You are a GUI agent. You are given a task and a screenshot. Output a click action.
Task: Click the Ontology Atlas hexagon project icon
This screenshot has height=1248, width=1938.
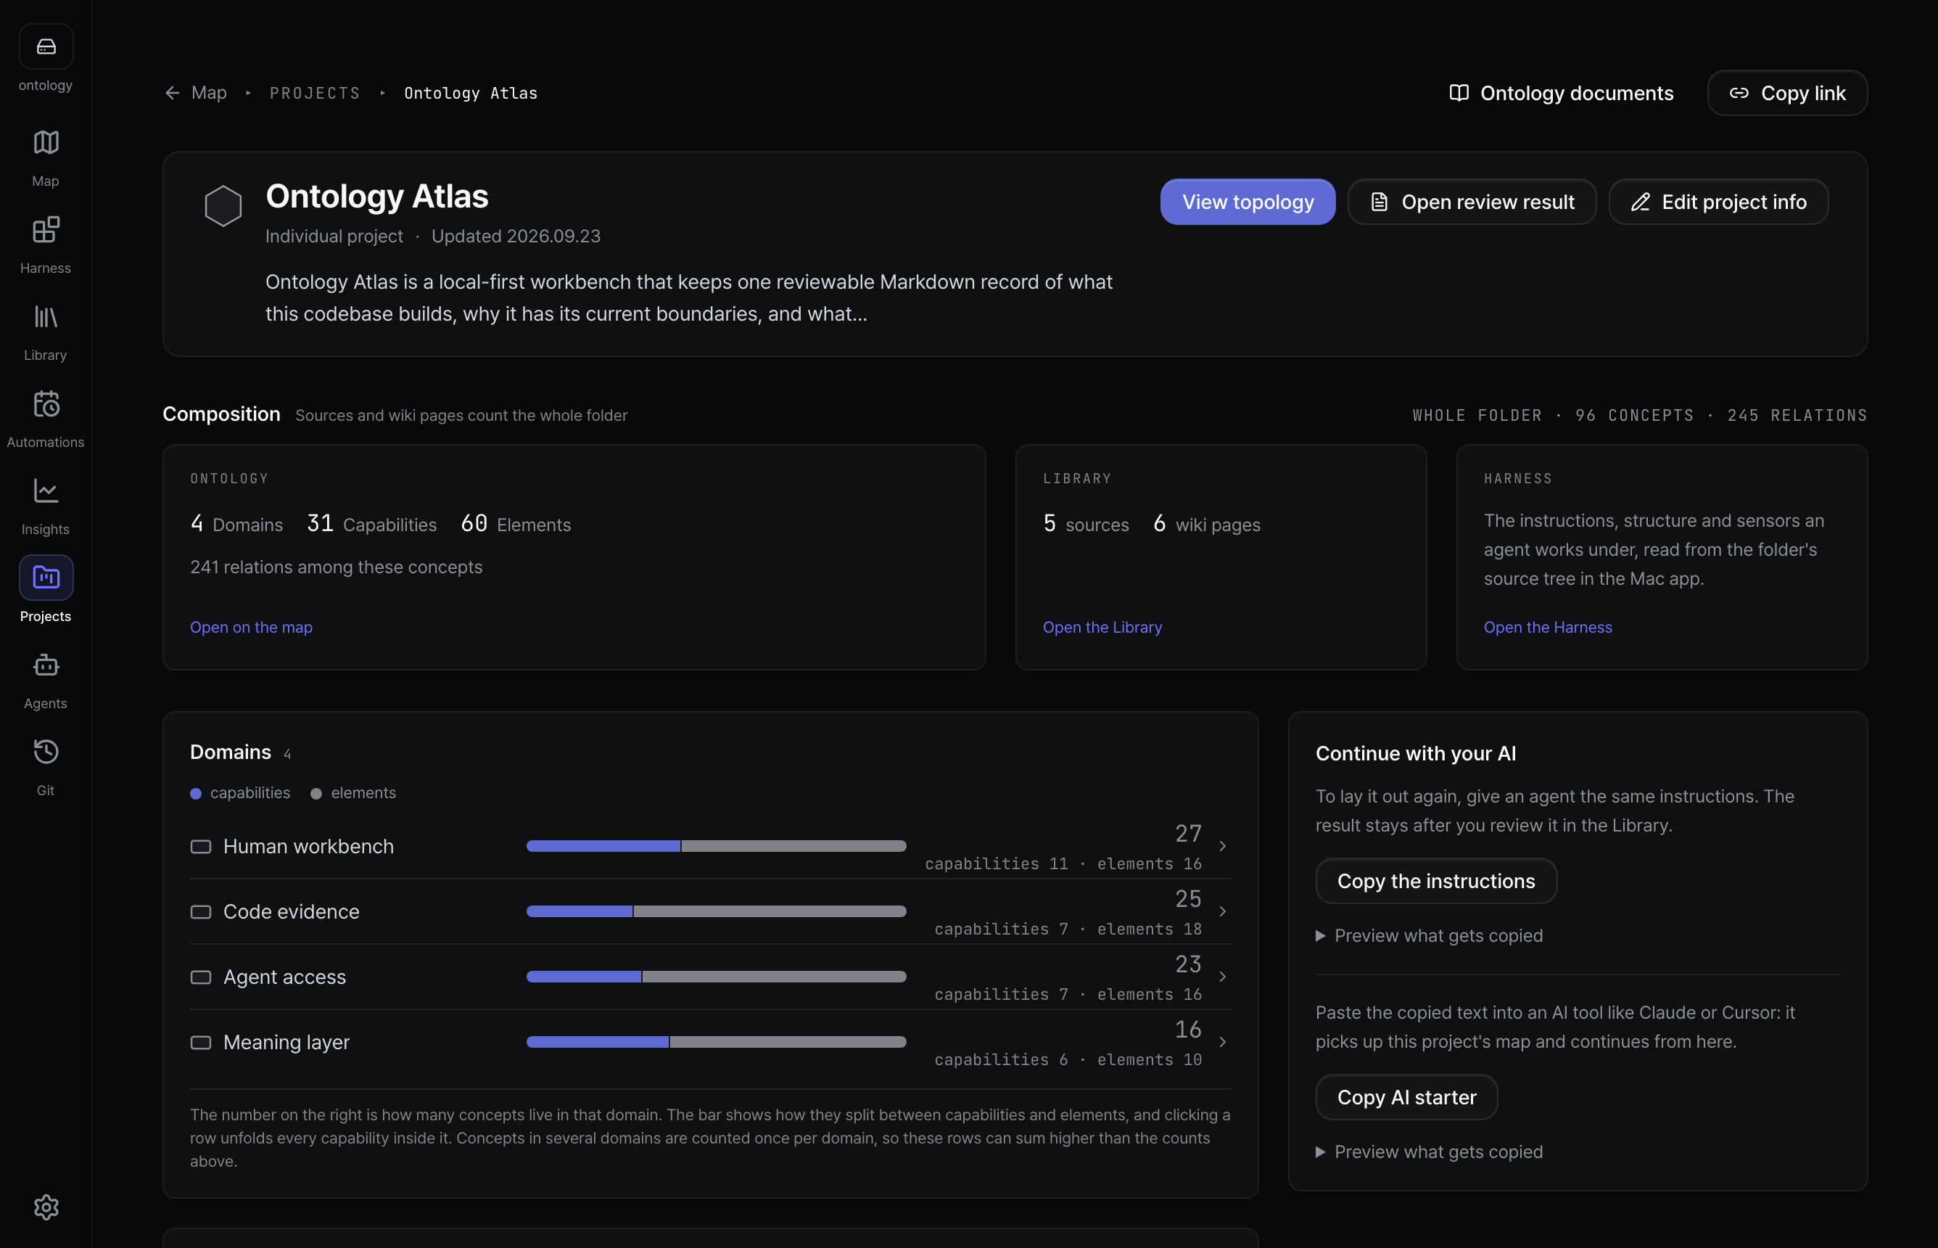click(x=223, y=206)
